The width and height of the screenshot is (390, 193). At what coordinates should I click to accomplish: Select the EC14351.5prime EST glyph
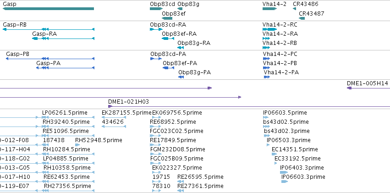tap(275, 154)
